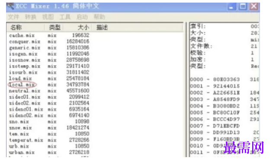This screenshot has width=272, height=161.
Task: Close the XCC Mixer window
Action: pos(254,7)
